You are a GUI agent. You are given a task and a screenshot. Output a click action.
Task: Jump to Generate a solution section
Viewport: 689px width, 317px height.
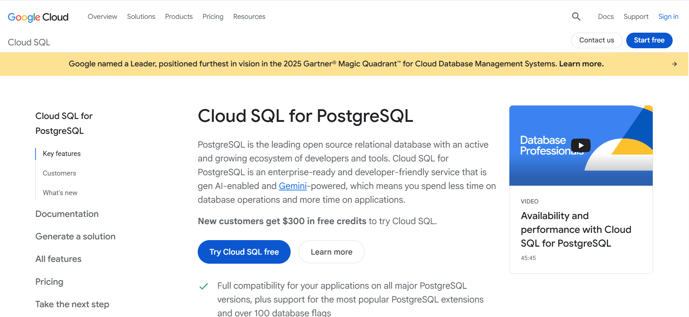tap(75, 236)
